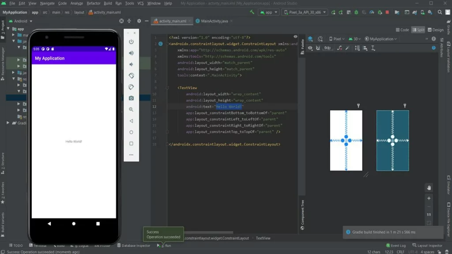This screenshot has width=452, height=254.
Task: Switch the editor to Code view mode
Action: [x=402, y=30]
